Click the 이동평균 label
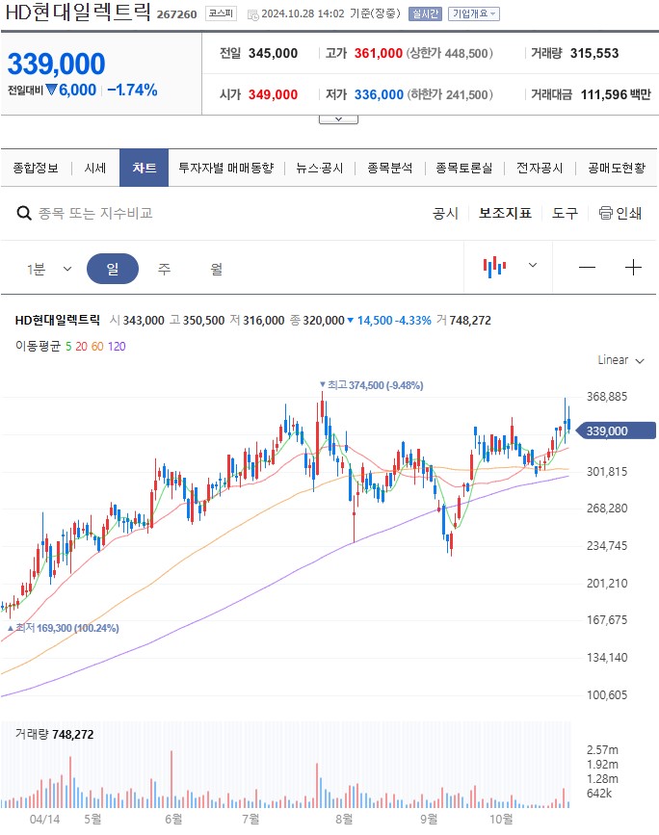 (x=38, y=347)
